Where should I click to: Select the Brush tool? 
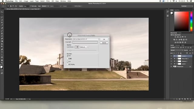2,31
